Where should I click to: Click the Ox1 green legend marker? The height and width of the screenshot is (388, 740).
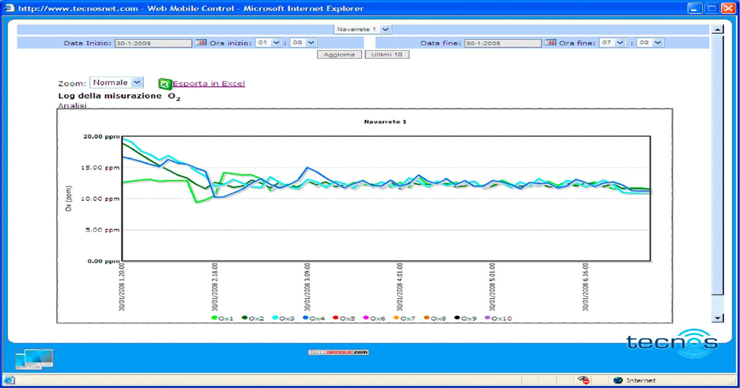pyautogui.click(x=214, y=318)
